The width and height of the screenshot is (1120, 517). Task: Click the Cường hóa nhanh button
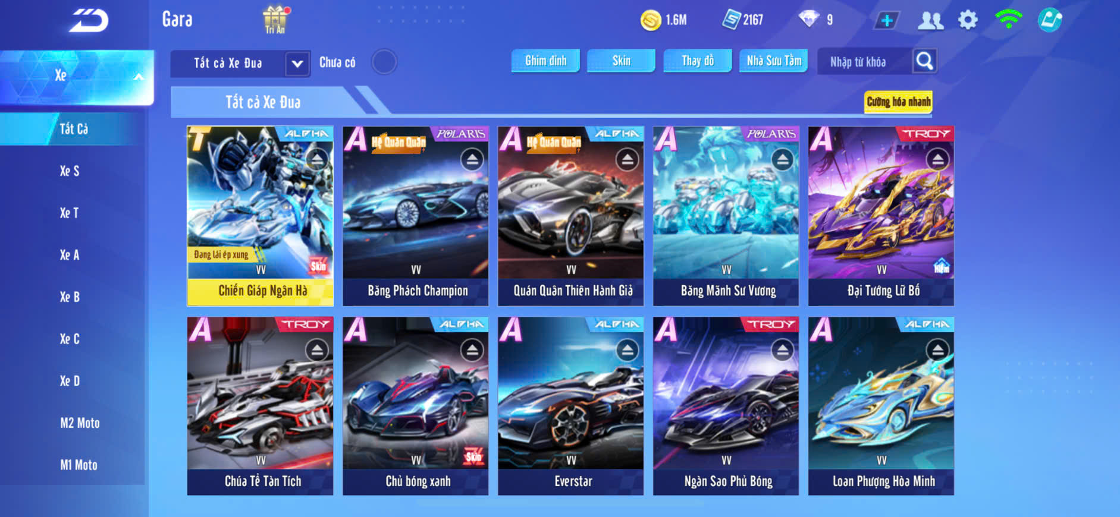click(x=898, y=102)
